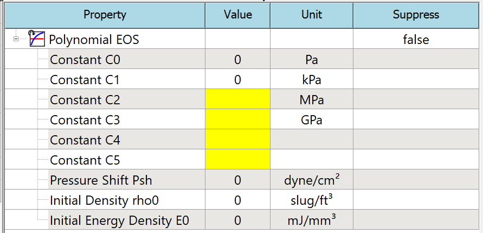Click the Polynomial EOS curve icon
This screenshot has height=233, width=483.
point(37,40)
